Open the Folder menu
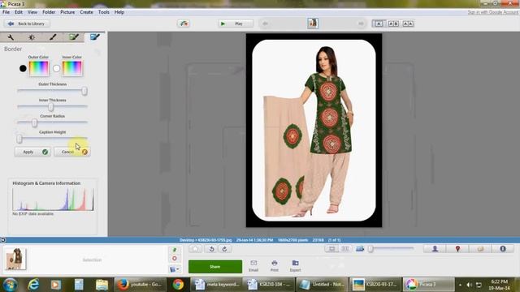 coord(49,12)
